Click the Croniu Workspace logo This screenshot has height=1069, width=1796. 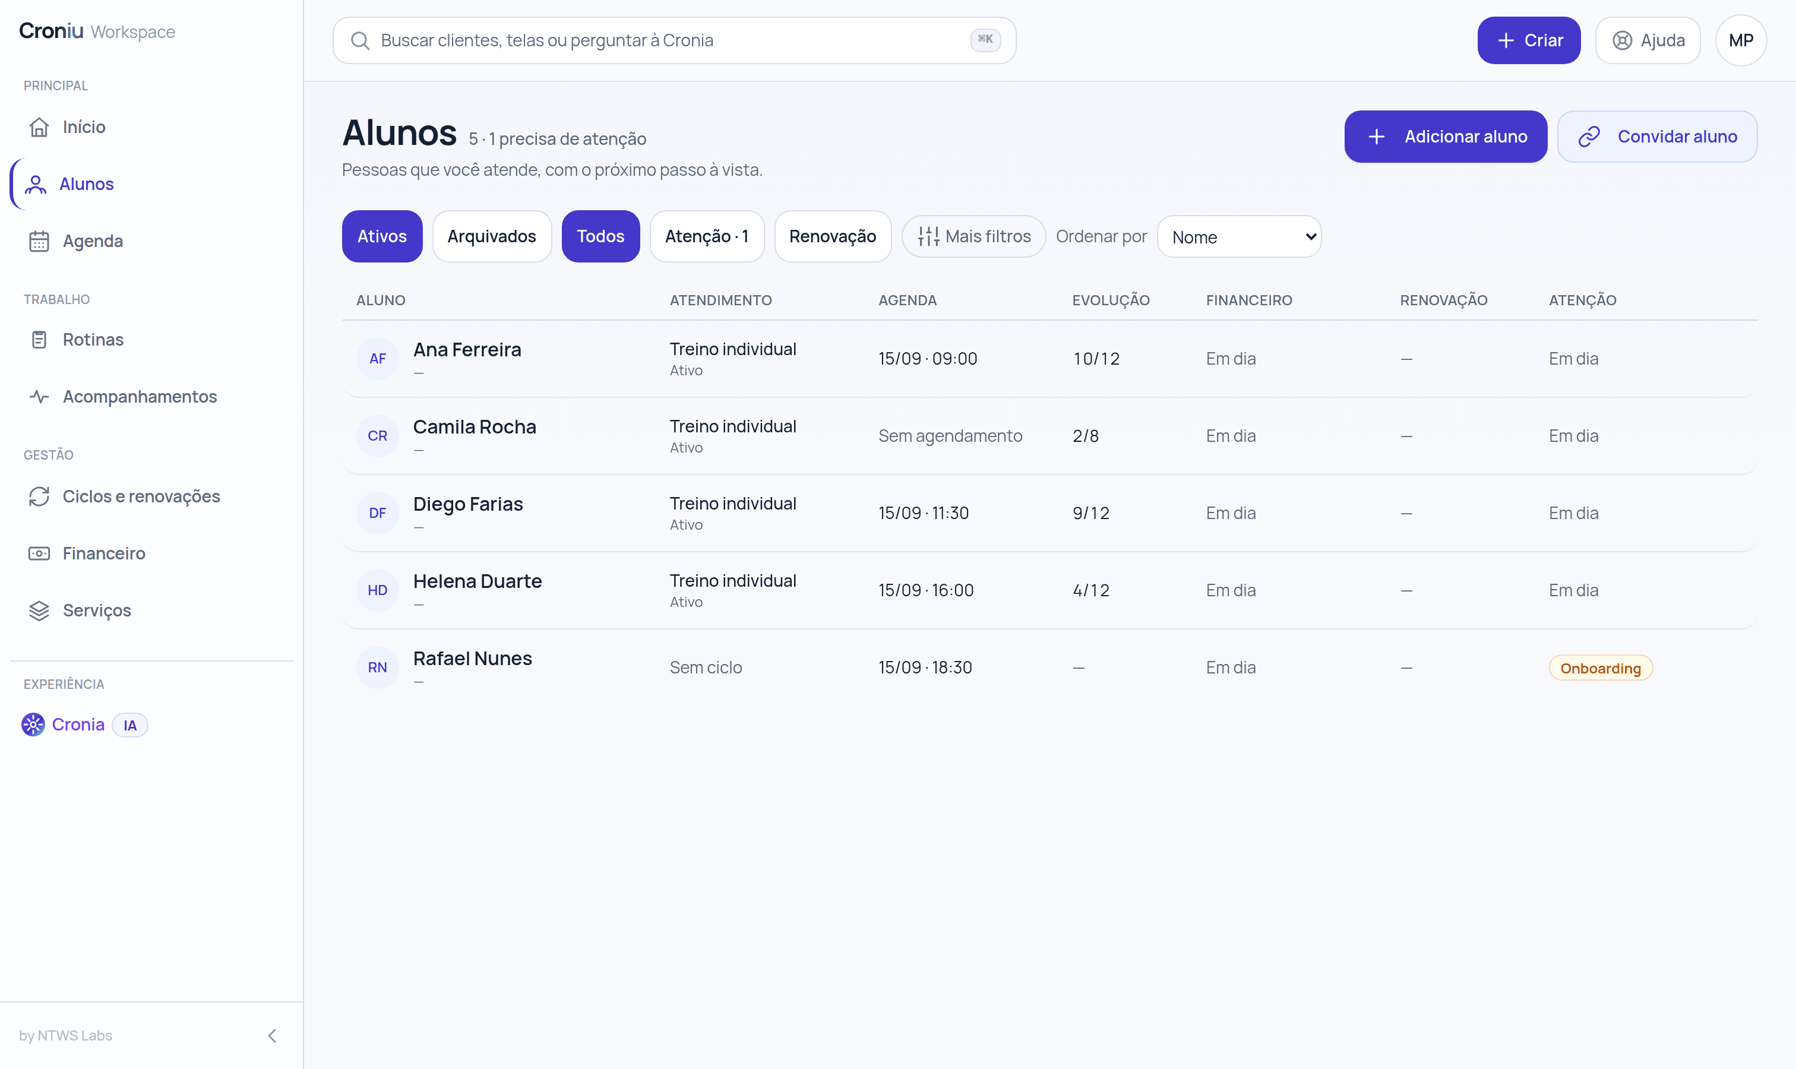[x=97, y=31]
